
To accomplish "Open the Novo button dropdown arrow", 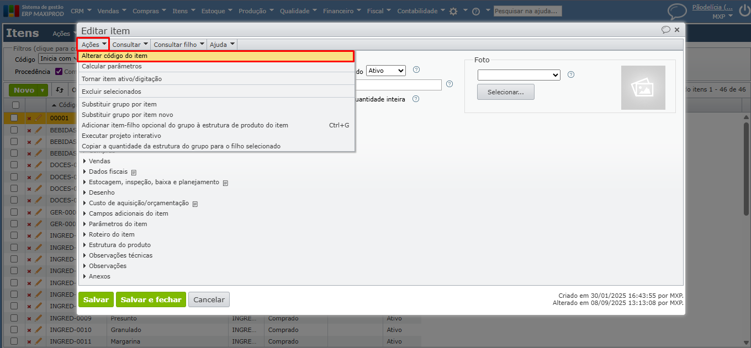I will (43, 90).
